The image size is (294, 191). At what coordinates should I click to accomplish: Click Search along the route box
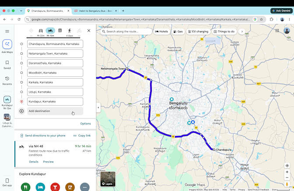[x=126, y=31]
